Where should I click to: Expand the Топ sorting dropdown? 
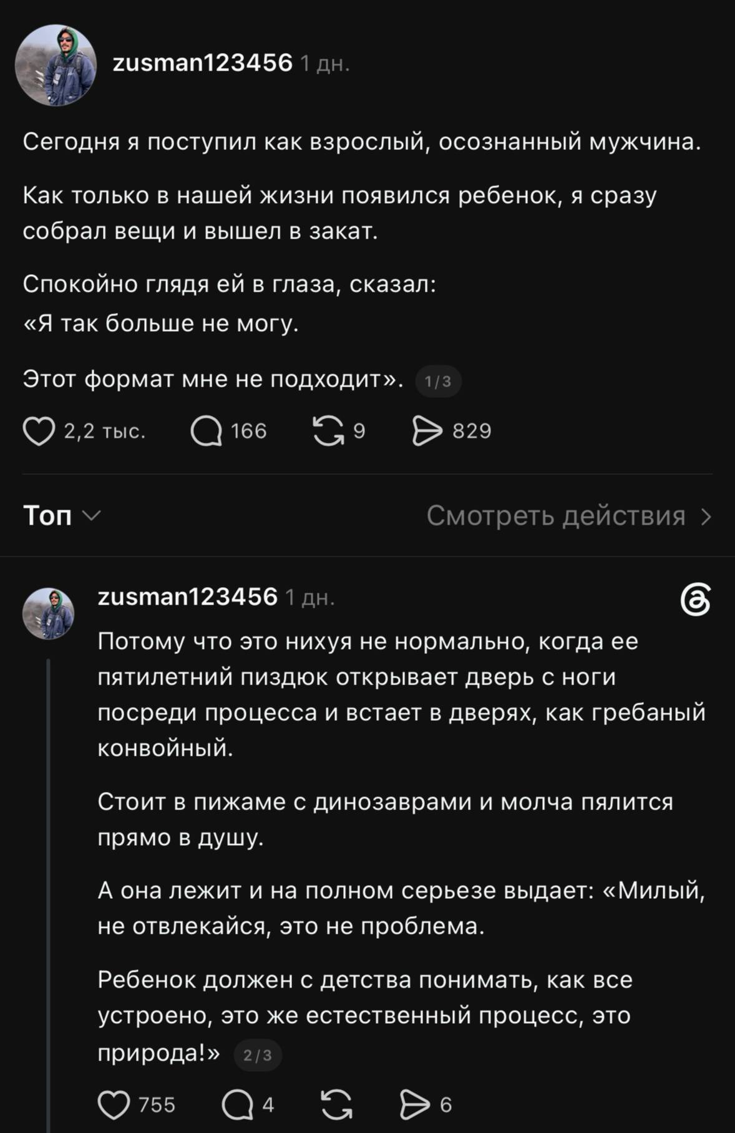[62, 516]
